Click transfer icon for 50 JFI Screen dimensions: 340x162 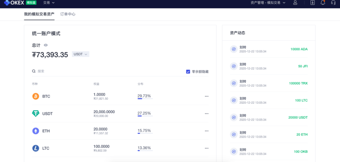(234, 66)
